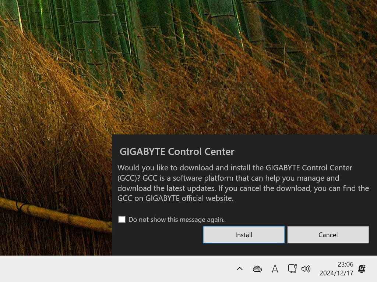Click the "Do not show this message again" label
The image size is (377, 282).
click(176, 220)
